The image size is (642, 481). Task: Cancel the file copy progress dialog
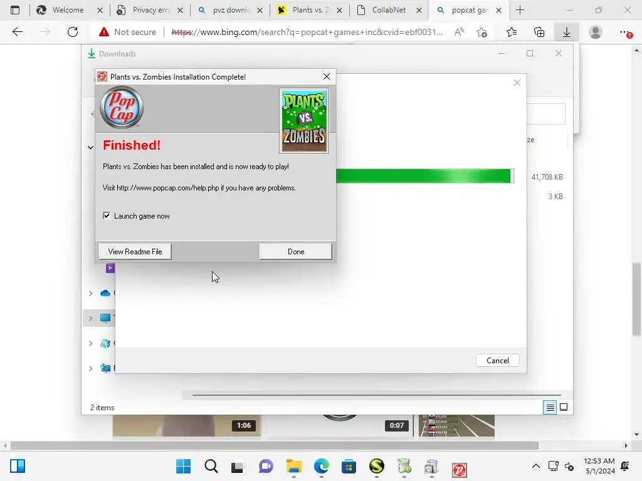pyautogui.click(x=497, y=360)
